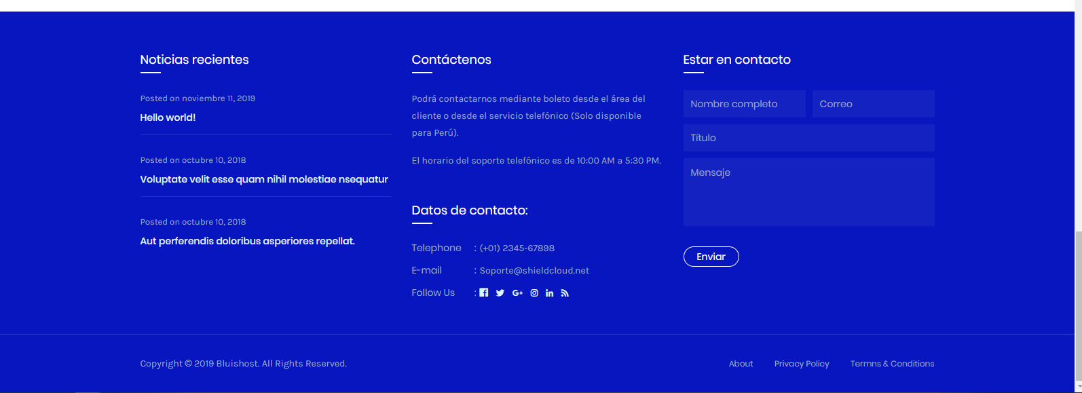Open the Instagram icon in Follow Us

(x=534, y=293)
